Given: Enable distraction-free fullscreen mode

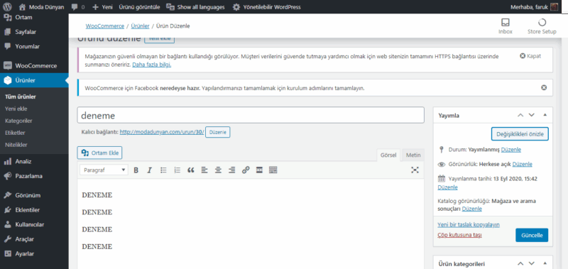Looking at the screenshot, I should 415,170.
